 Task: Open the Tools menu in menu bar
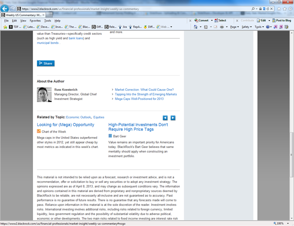tap(48, 21)
